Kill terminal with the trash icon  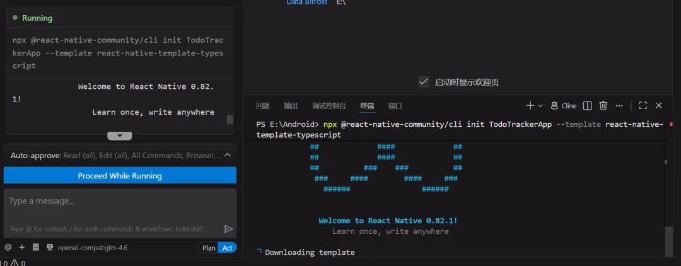tap(603, 106)
